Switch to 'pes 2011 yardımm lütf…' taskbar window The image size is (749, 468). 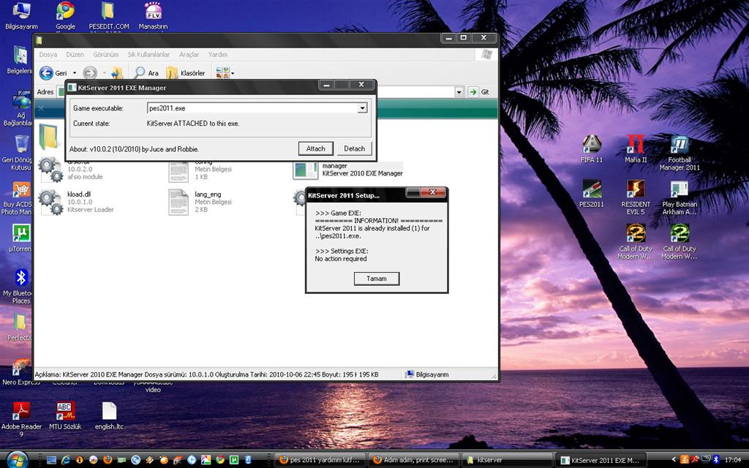320,460
